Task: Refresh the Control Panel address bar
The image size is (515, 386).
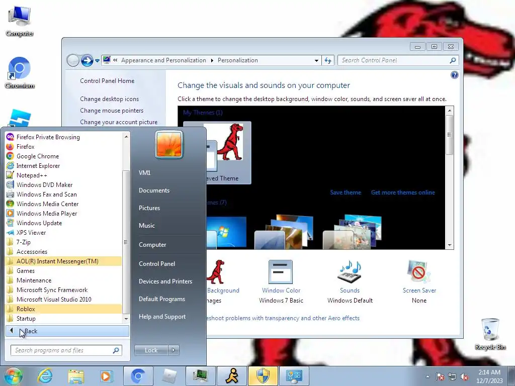Action: 328,60
